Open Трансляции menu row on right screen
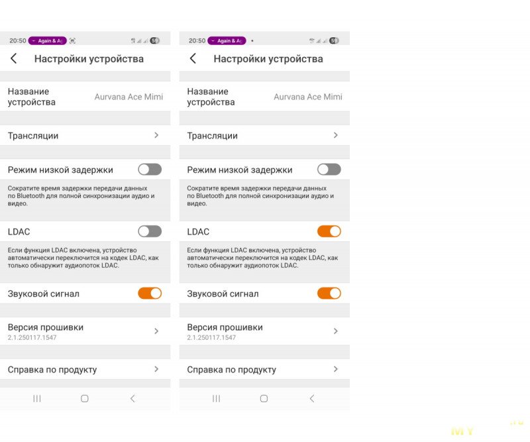This screenshot has width=530, height=442. coord(264,136)
